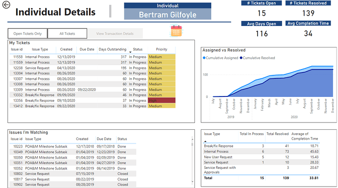The image size is (338, 188).
Task: Sort My Tickets by Status column
Action: 138,49
